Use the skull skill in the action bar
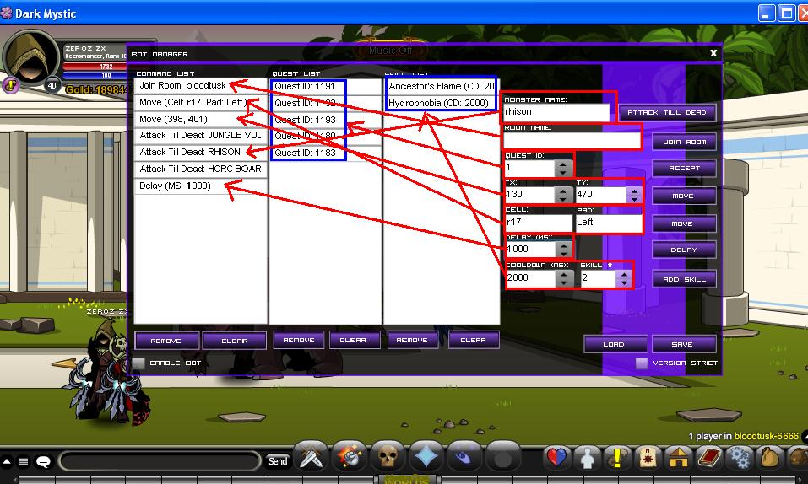Screen dimensions: 808x484 [x=387, y=456]
